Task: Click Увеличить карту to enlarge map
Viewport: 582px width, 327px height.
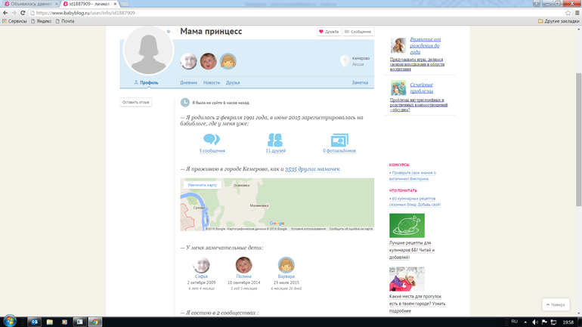Action: 203,184
